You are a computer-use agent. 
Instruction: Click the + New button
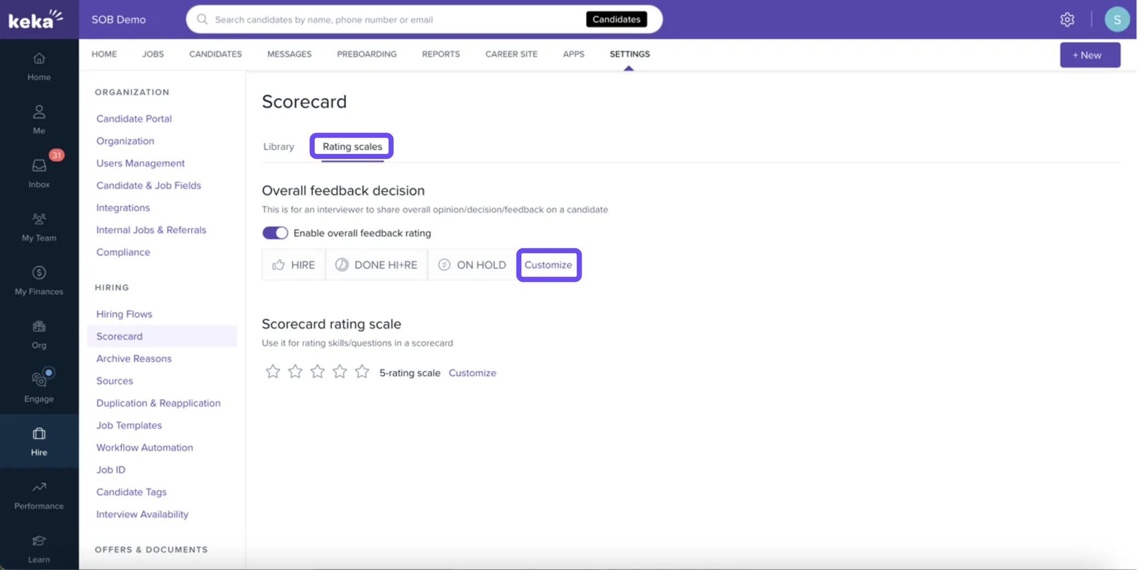1089,55
